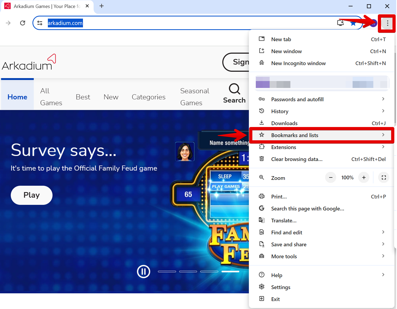Expand the Help submenu

(x=322, y=275)
